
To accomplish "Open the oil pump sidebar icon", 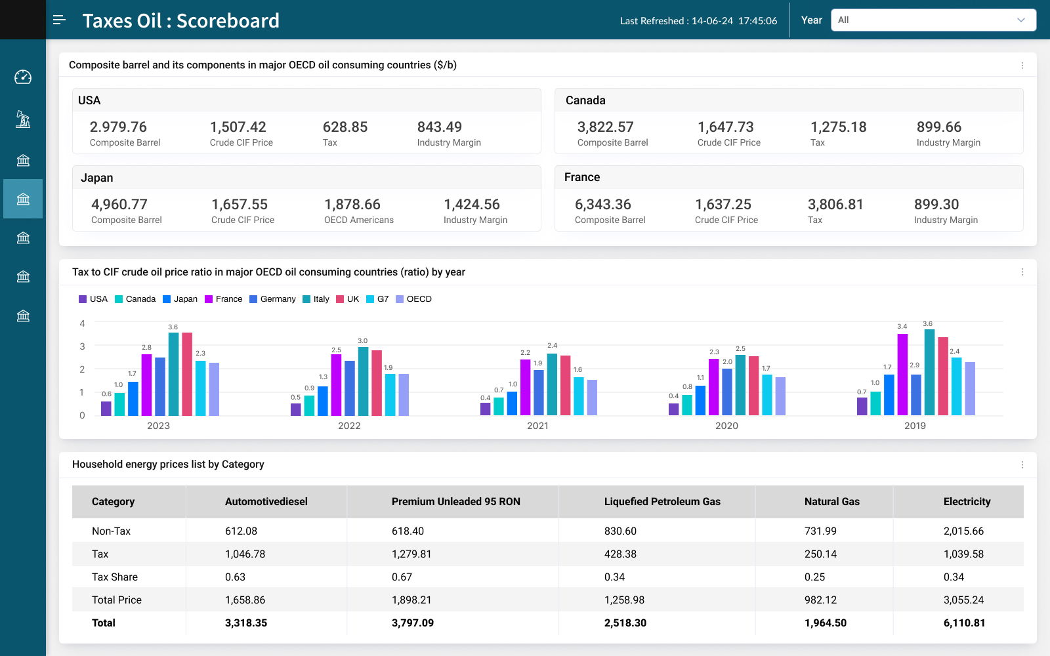I will (23, 119).
